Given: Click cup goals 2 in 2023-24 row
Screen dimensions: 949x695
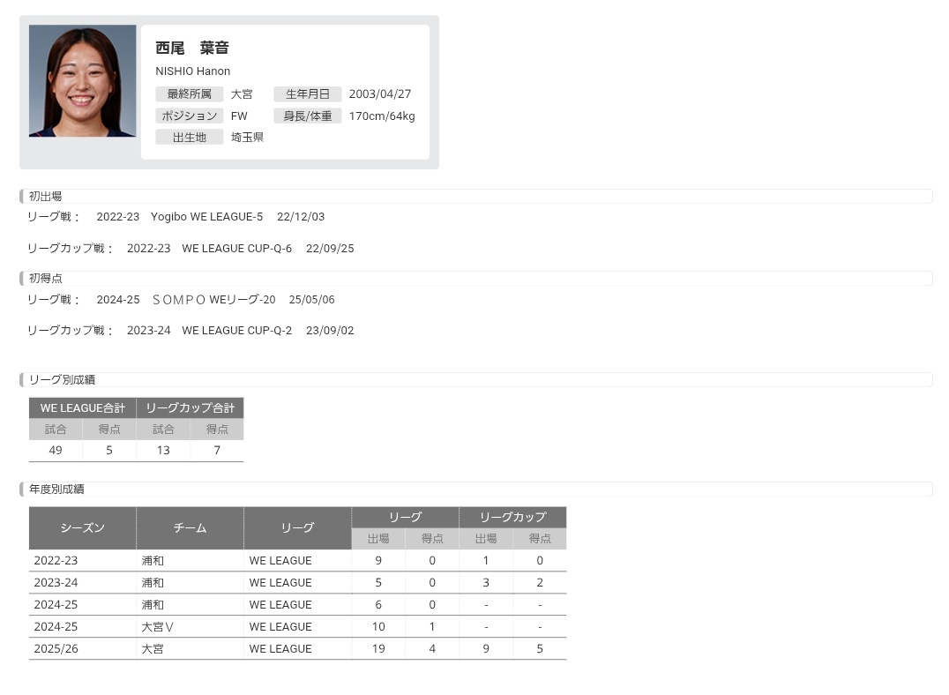Looking at the screenshot, I should pyautogui.click(x=540, y=582).
